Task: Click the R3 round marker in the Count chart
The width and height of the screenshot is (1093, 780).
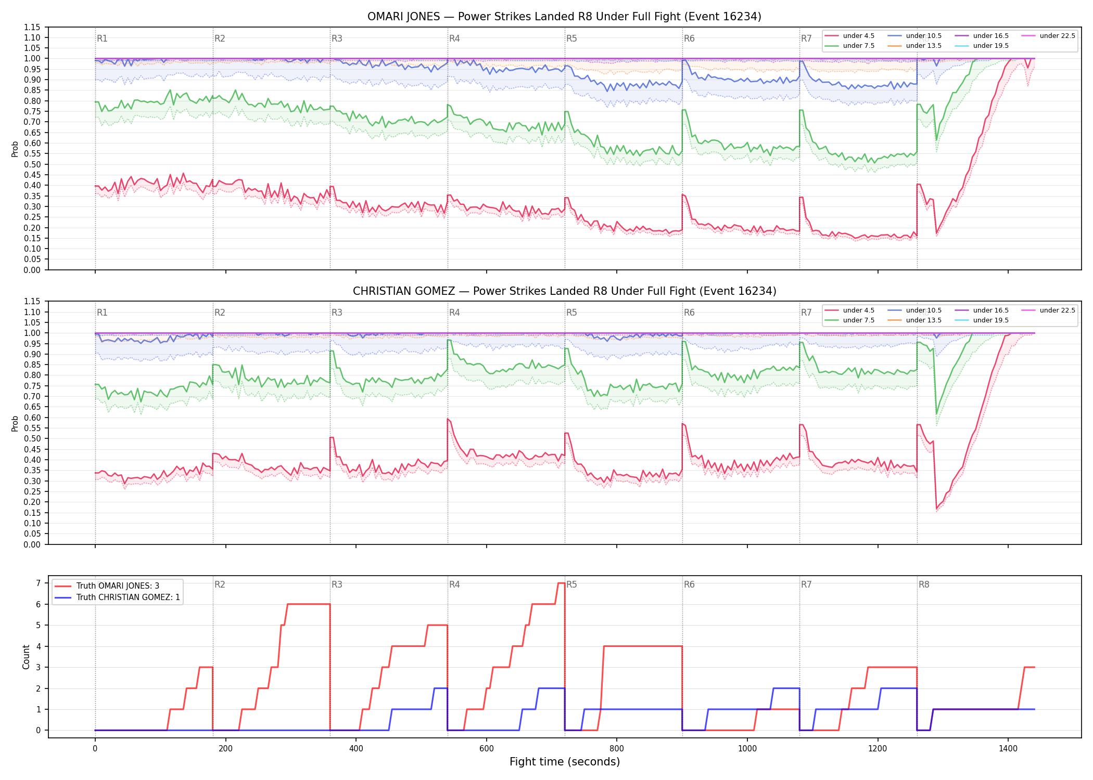Action: tap(337, 584)
